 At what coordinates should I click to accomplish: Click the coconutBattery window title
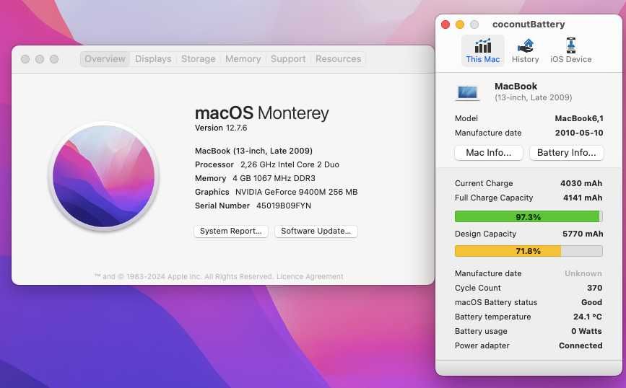tap(529, 25)
